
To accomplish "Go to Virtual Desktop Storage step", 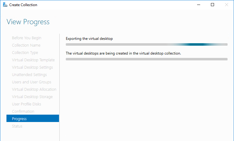I will coord(32,97).
